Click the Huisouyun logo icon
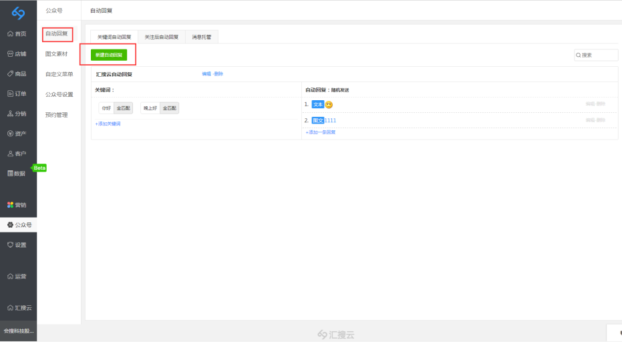622x342 pixels. click(x=18, y=13)
